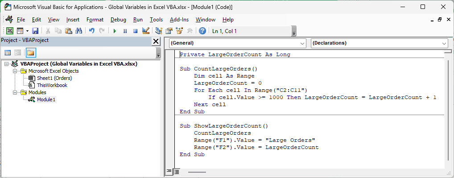
Task: Click the View Object icon in Project pane
Action: tap(18, 53)
